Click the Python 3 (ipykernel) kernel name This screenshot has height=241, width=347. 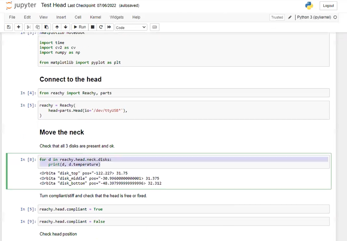click(x=314, y=17)
